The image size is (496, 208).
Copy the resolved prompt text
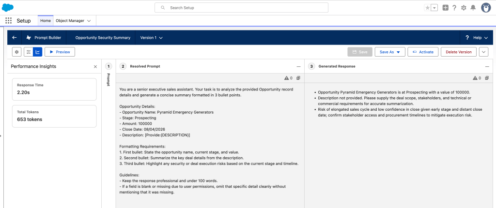(x=298, y=78)
